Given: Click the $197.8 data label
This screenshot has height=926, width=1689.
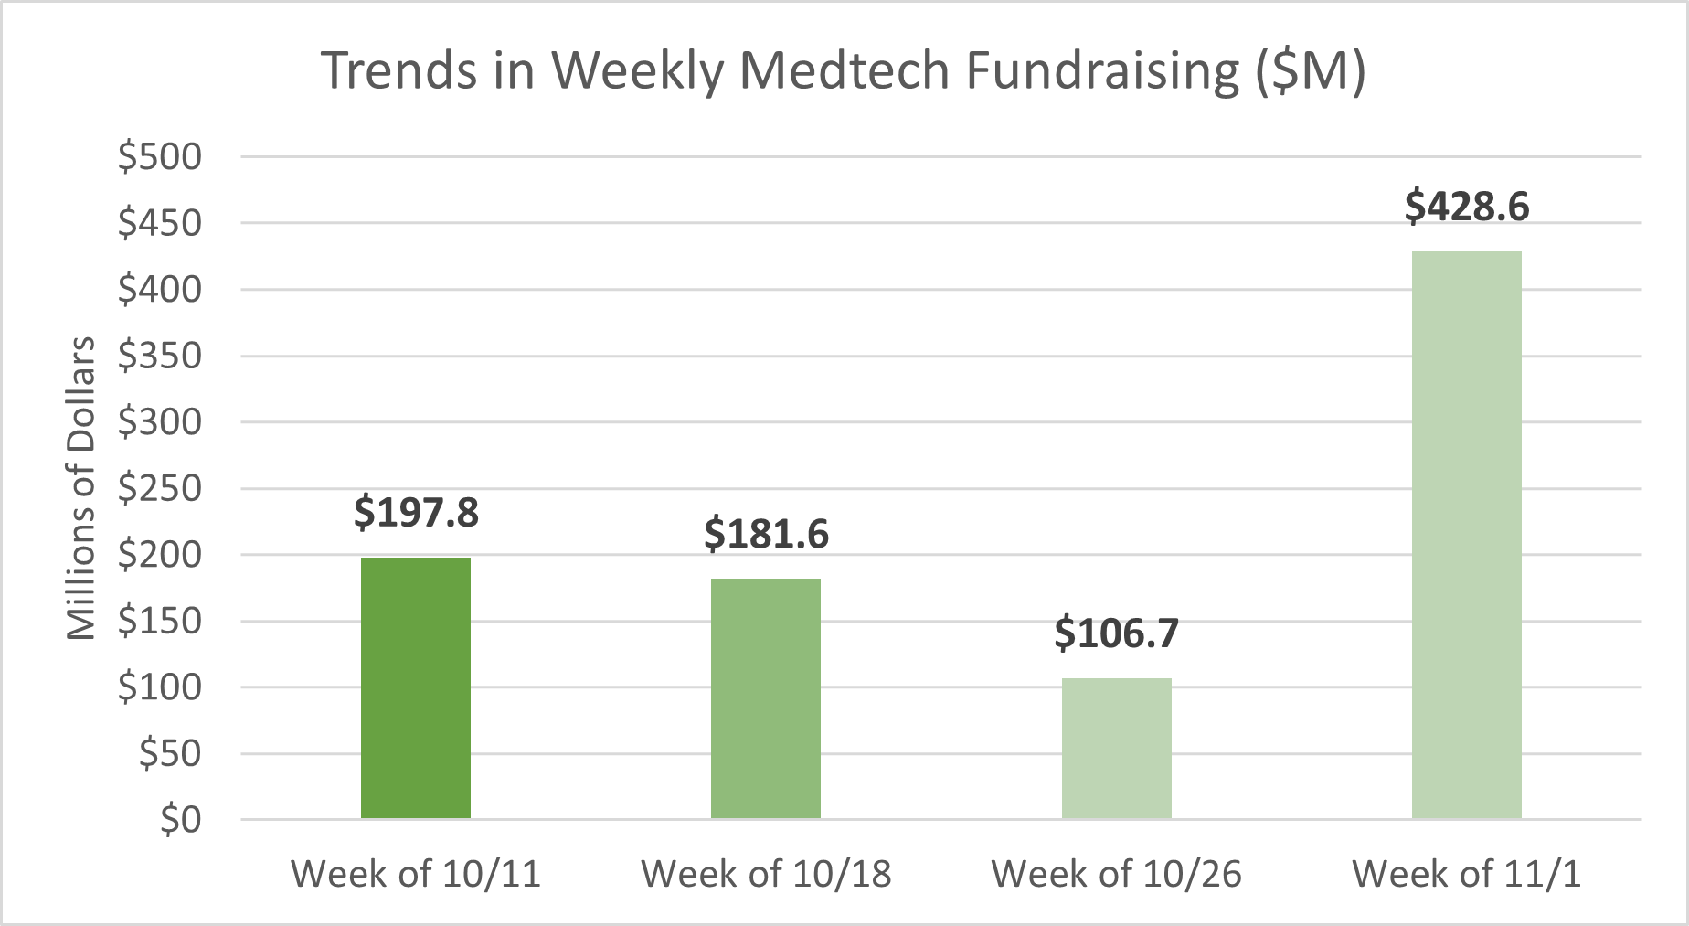Looking at the screenshot, I should pos(416,512).
